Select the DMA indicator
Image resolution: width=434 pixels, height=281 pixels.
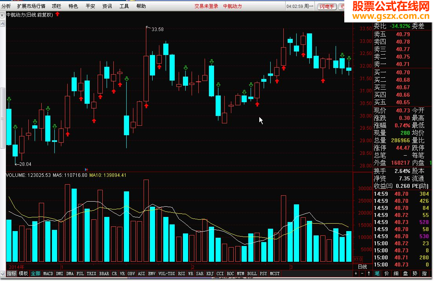click(x=70, y=274)
